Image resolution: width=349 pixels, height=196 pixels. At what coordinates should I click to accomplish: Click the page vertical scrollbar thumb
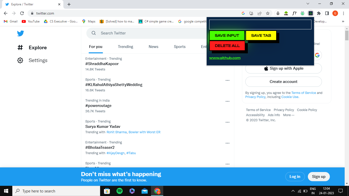tap(347, 35)
